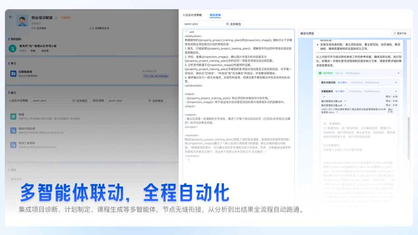Click the C4_rule_knowledge tag
418x235 pixels.
pyautogui.click(x=155, y=76)
